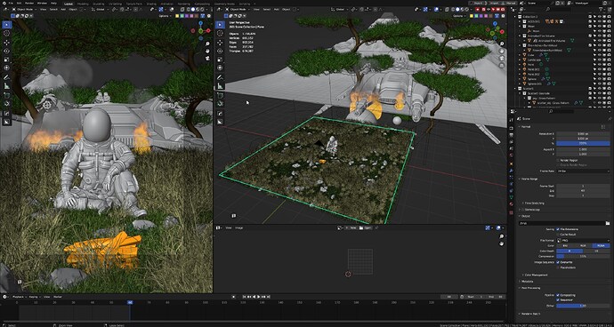
Task: Open the File Format PNG dropdown
Action: (x=583, y=240)
